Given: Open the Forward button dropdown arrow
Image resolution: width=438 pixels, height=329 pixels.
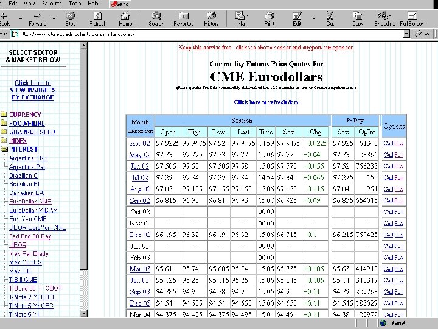Looking at the screenshot, I should (54, 19).
